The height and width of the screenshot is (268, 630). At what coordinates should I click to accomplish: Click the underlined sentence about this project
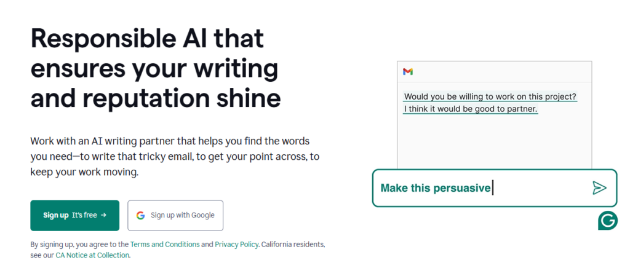[490, 97]
